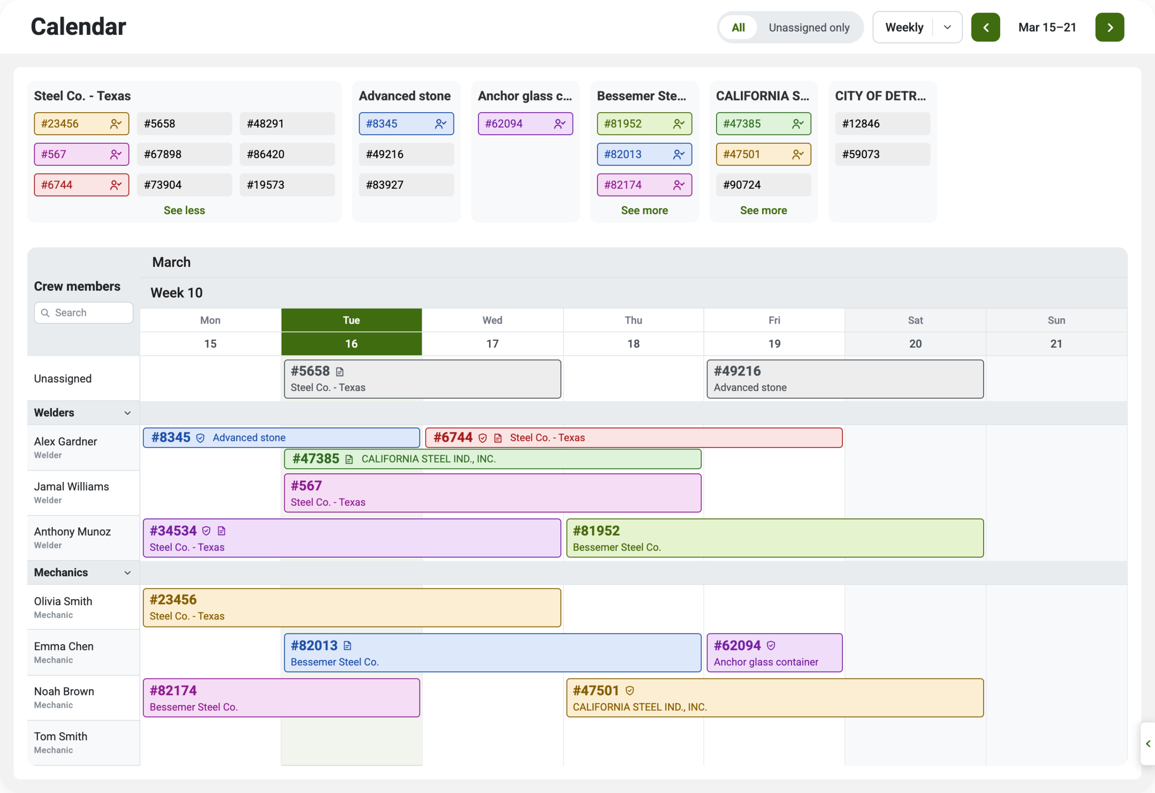Expand the side panel arrow at right edge
The width and height of the screenshot is (1155, 793).
tap(1147, 743)
